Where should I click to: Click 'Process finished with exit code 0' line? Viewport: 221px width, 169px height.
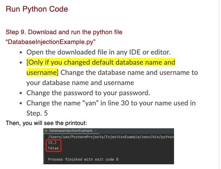point(83,159)
